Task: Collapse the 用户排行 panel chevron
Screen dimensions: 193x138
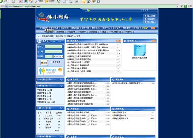Action: (61, 108)
